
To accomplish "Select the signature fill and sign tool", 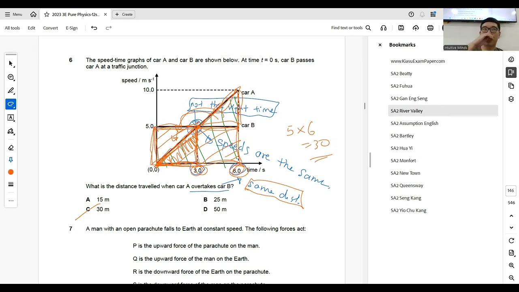I will click(11, 131).
